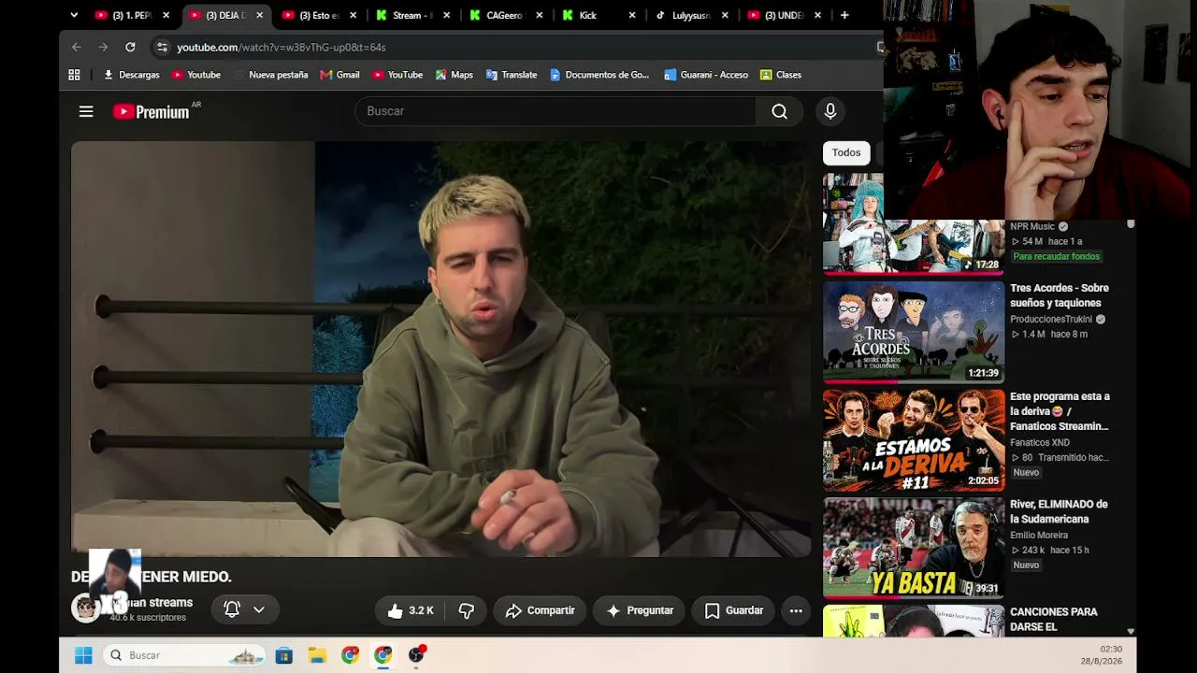Viewport: 1197px width, 673px height.
Task: Switch to the active Chrome taskbar window
Action: tap(382, 655)
